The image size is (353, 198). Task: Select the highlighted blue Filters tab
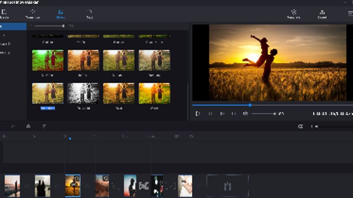tap(61, 14)
